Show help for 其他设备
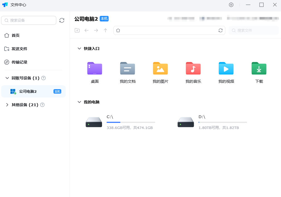This screenshot has height=197, width=281. coord(42,105)
